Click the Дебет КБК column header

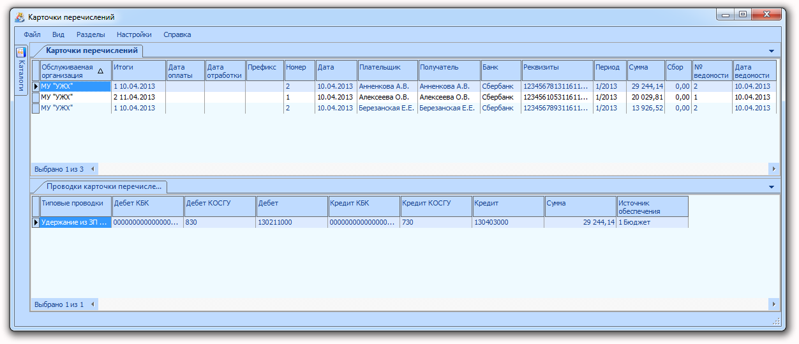[148, 207]
